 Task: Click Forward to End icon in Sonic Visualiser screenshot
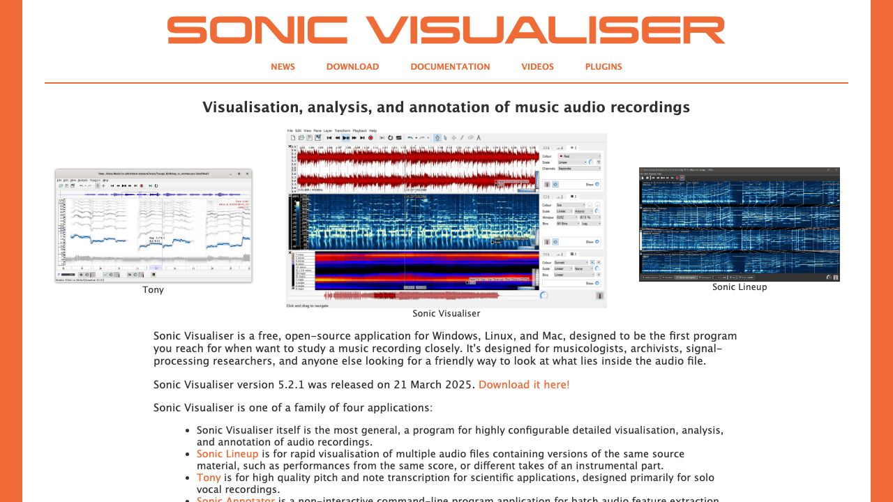[362, 138]
